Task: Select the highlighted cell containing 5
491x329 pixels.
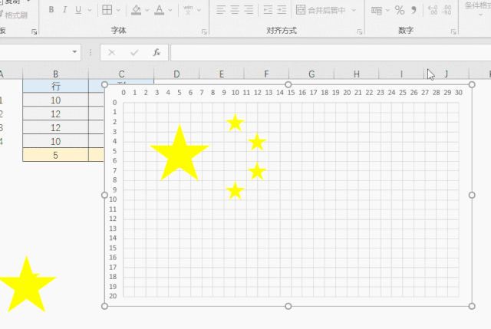Action: tap(55, 155)
